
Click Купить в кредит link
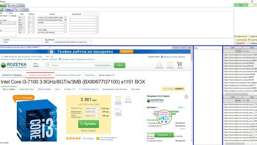88,130
